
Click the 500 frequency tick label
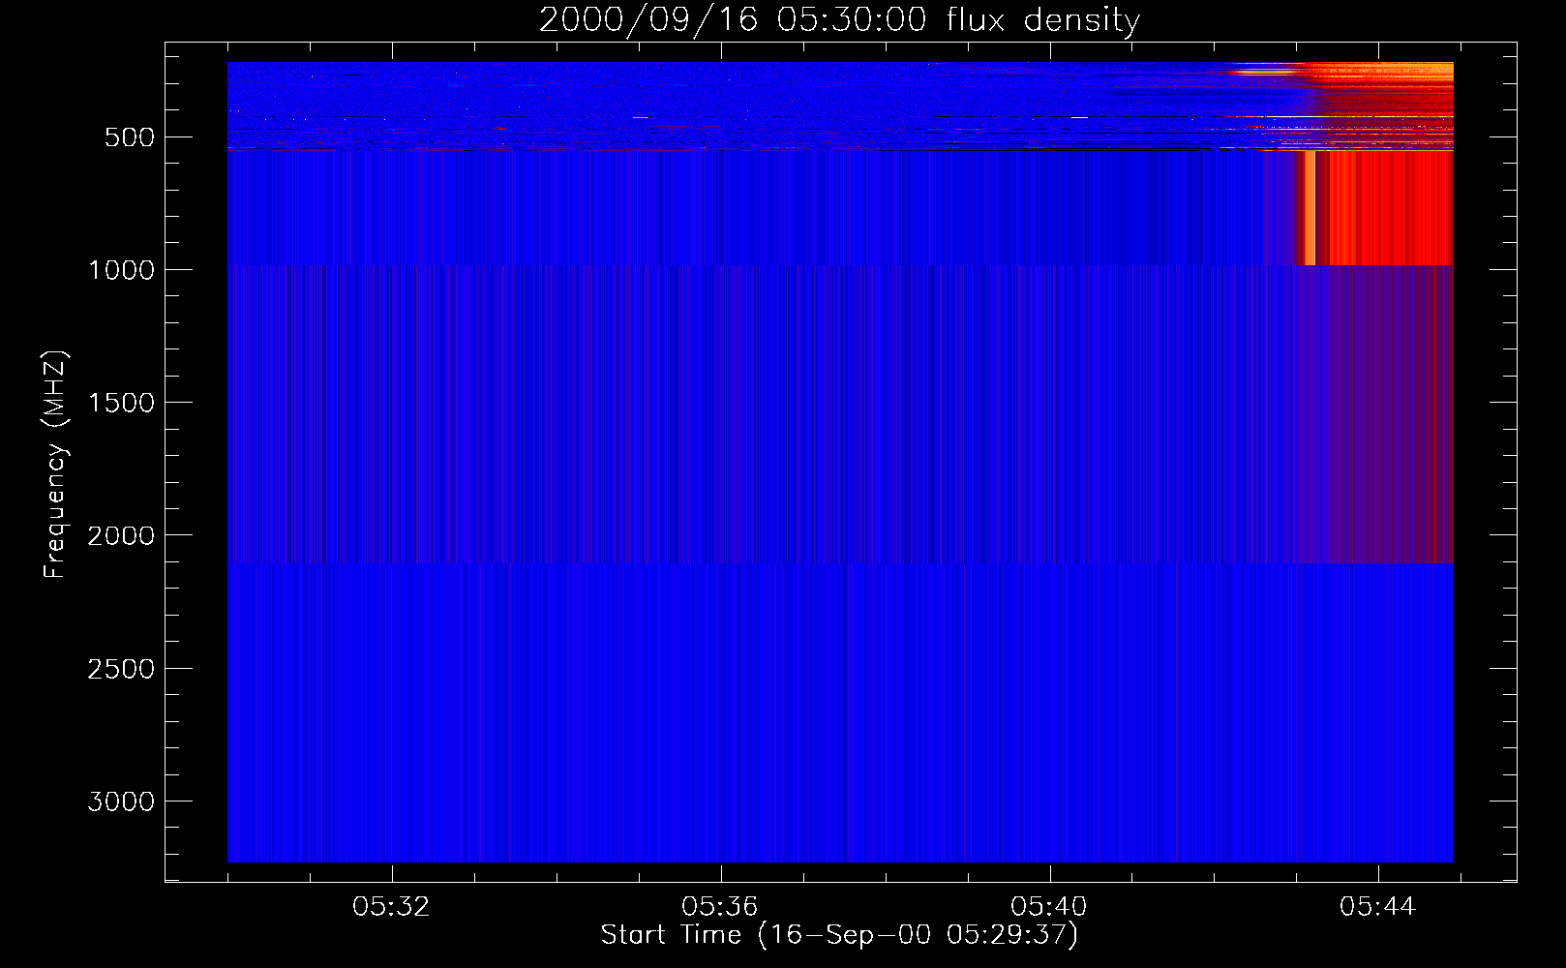pos(130,137)
